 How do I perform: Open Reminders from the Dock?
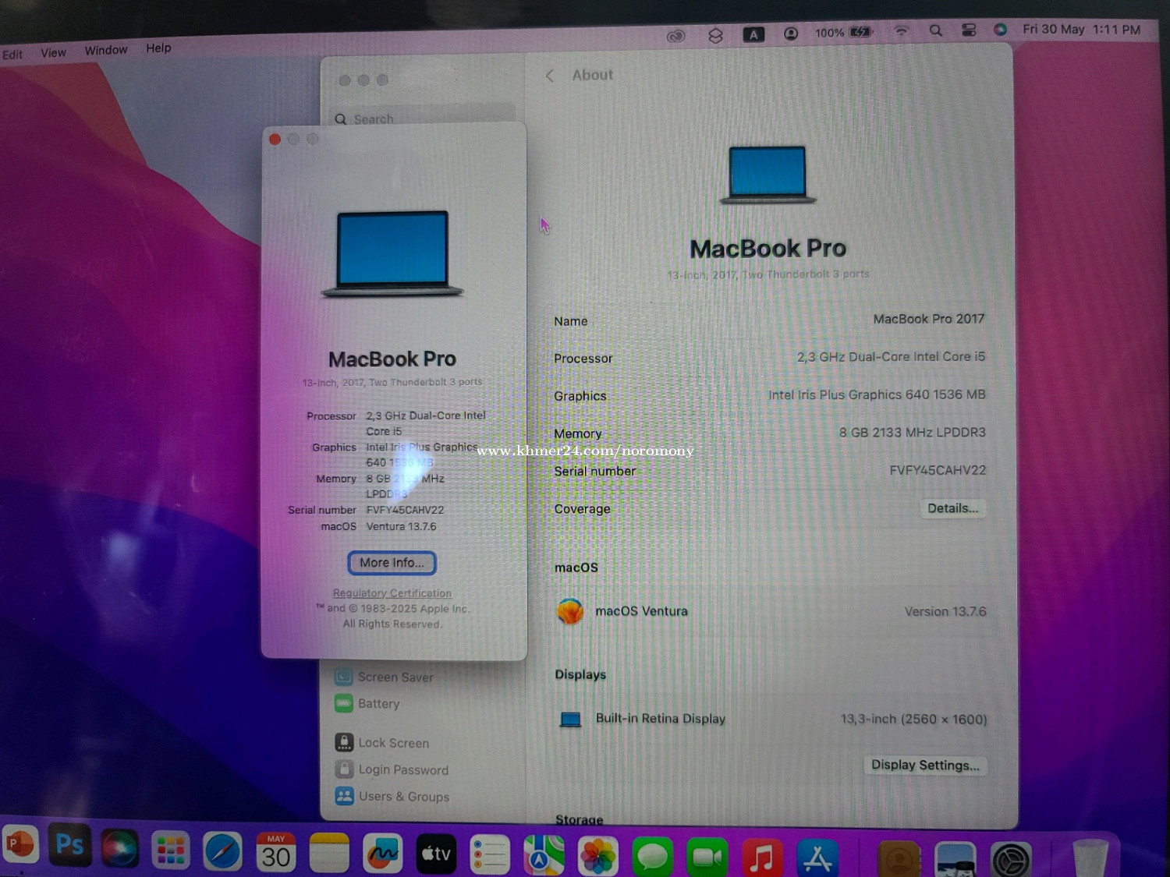click(x=490, y=855)
